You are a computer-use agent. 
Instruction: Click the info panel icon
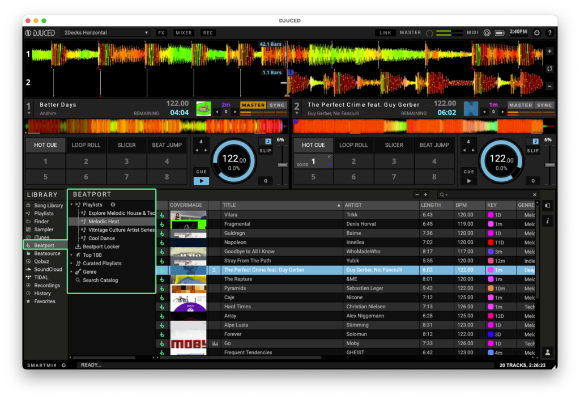pos(548,220)
